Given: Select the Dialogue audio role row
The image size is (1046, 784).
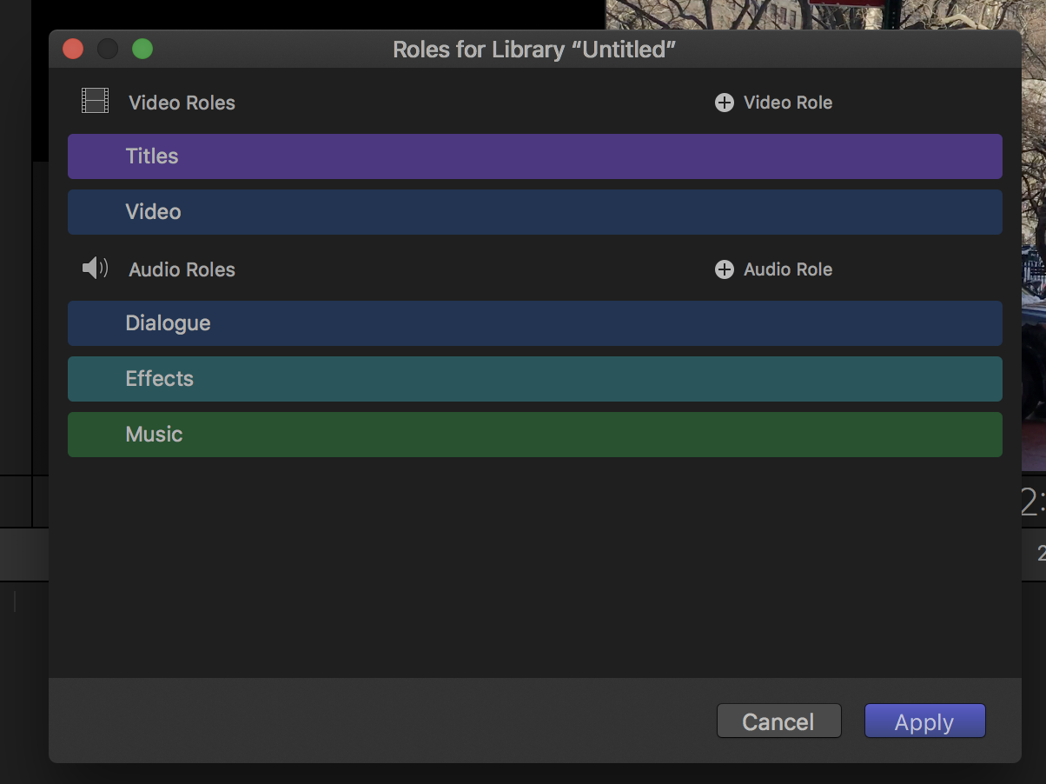Looking at the screenshot, I should 535,323.
